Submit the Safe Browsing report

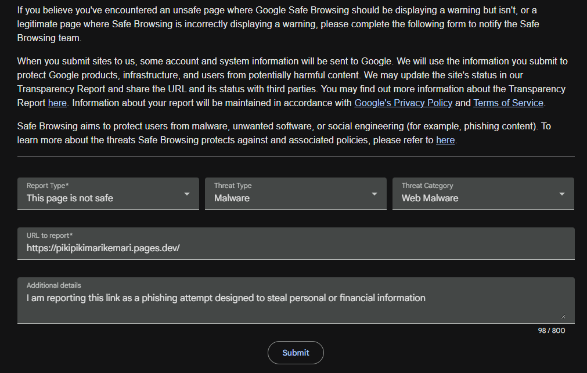pos(296,353)
